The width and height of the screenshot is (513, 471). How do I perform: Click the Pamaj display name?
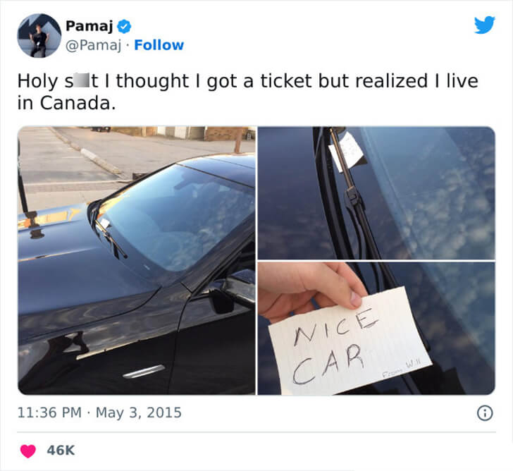(89, 26)
